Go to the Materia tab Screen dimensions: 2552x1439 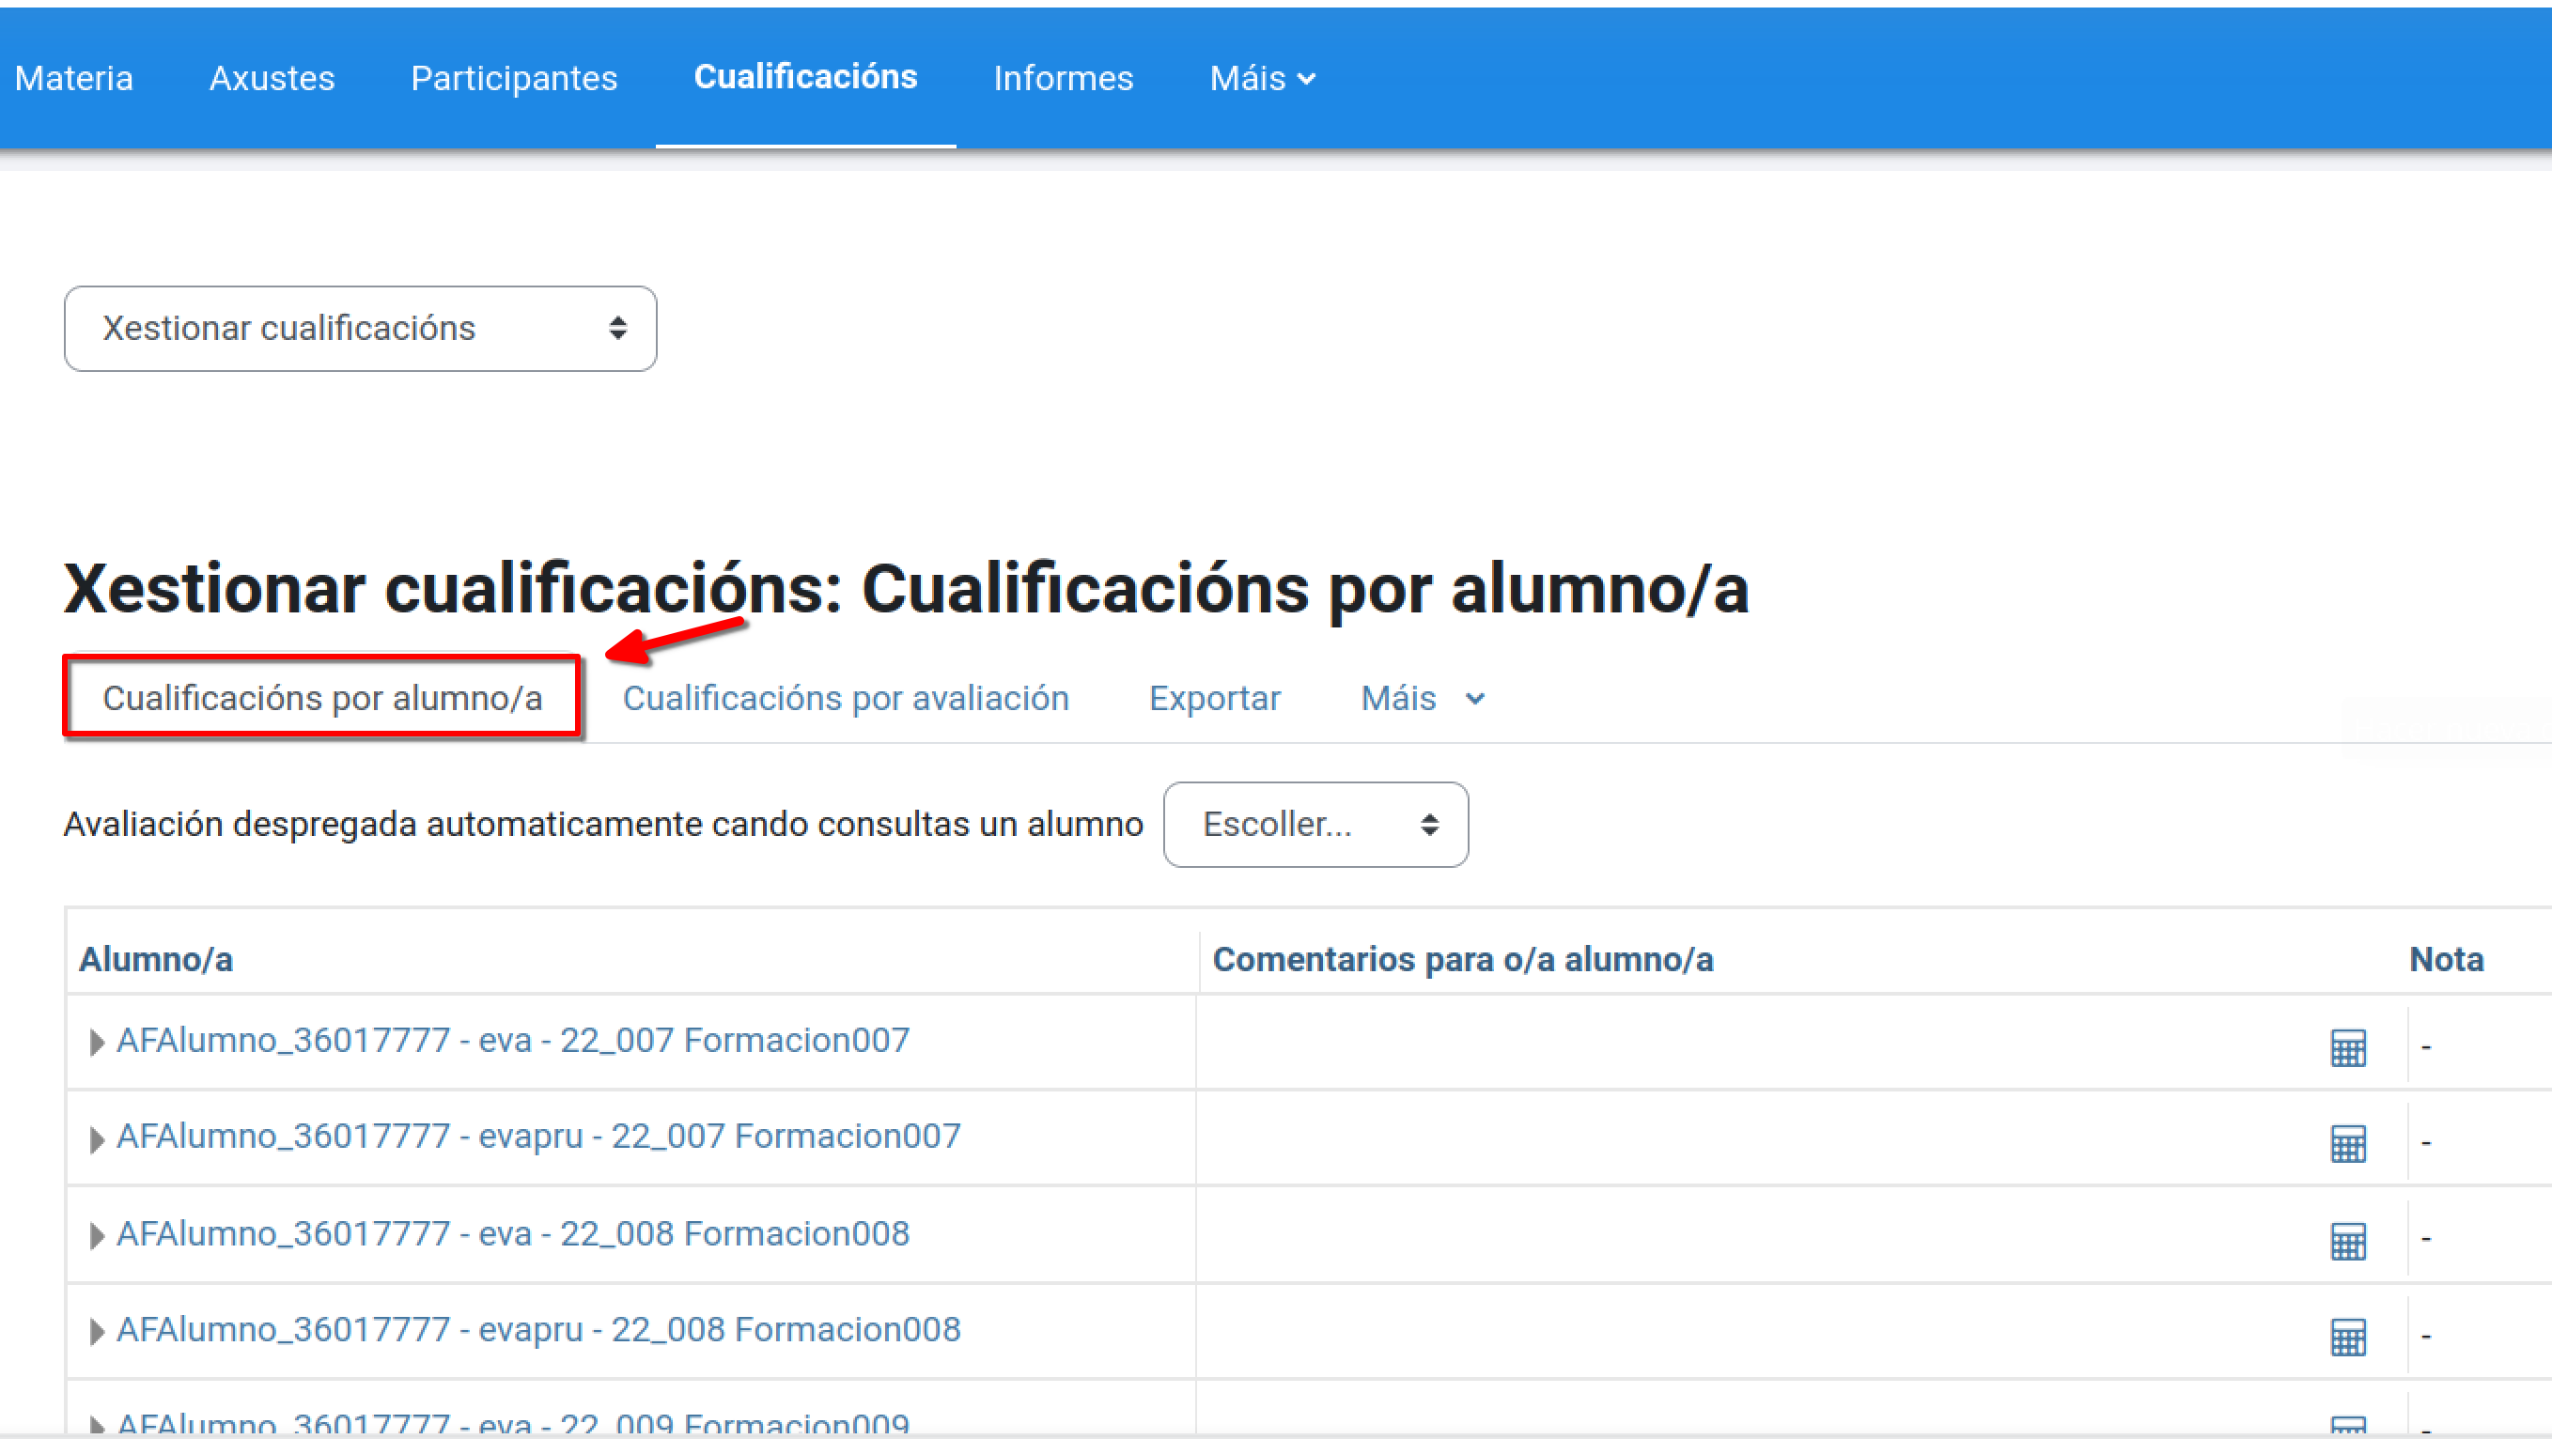point(74,78)
